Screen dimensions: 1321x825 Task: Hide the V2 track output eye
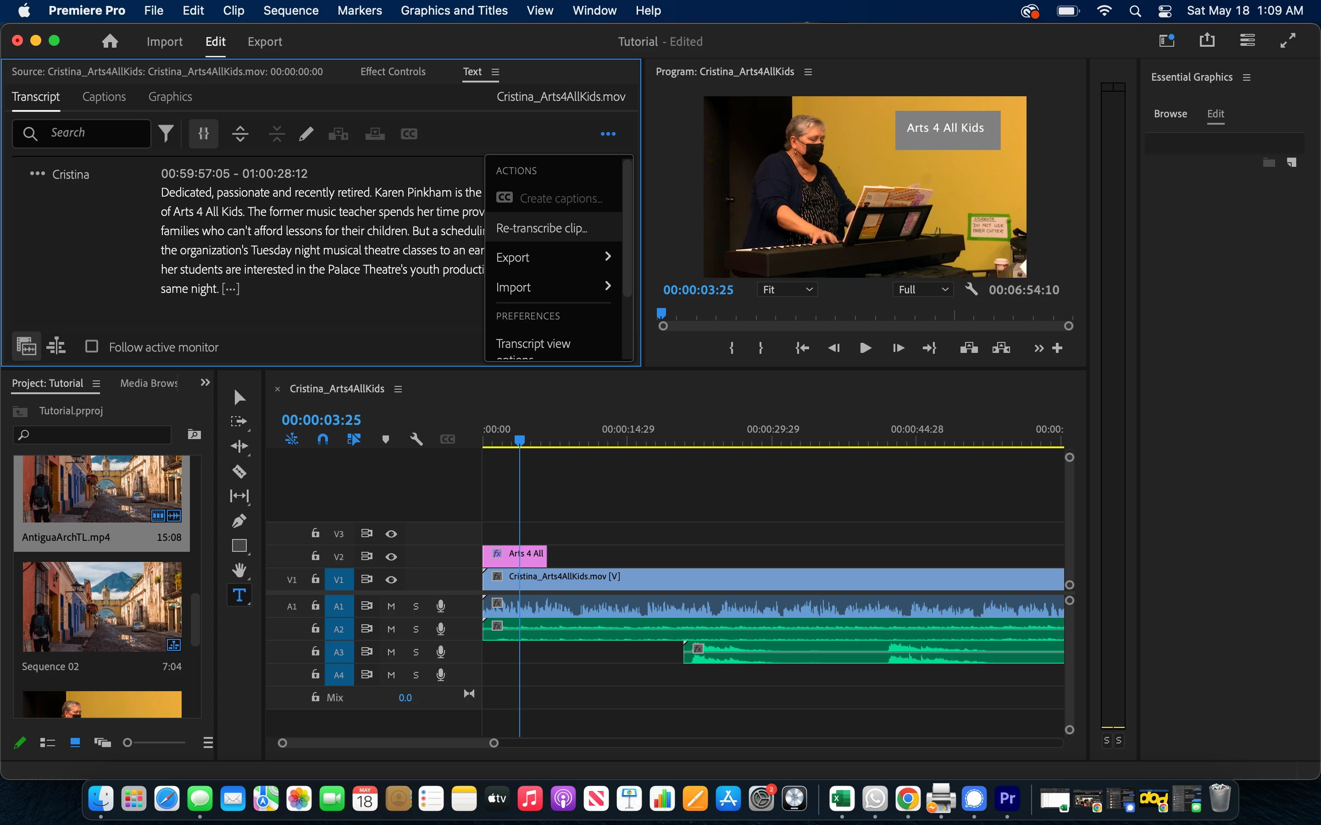391,556
